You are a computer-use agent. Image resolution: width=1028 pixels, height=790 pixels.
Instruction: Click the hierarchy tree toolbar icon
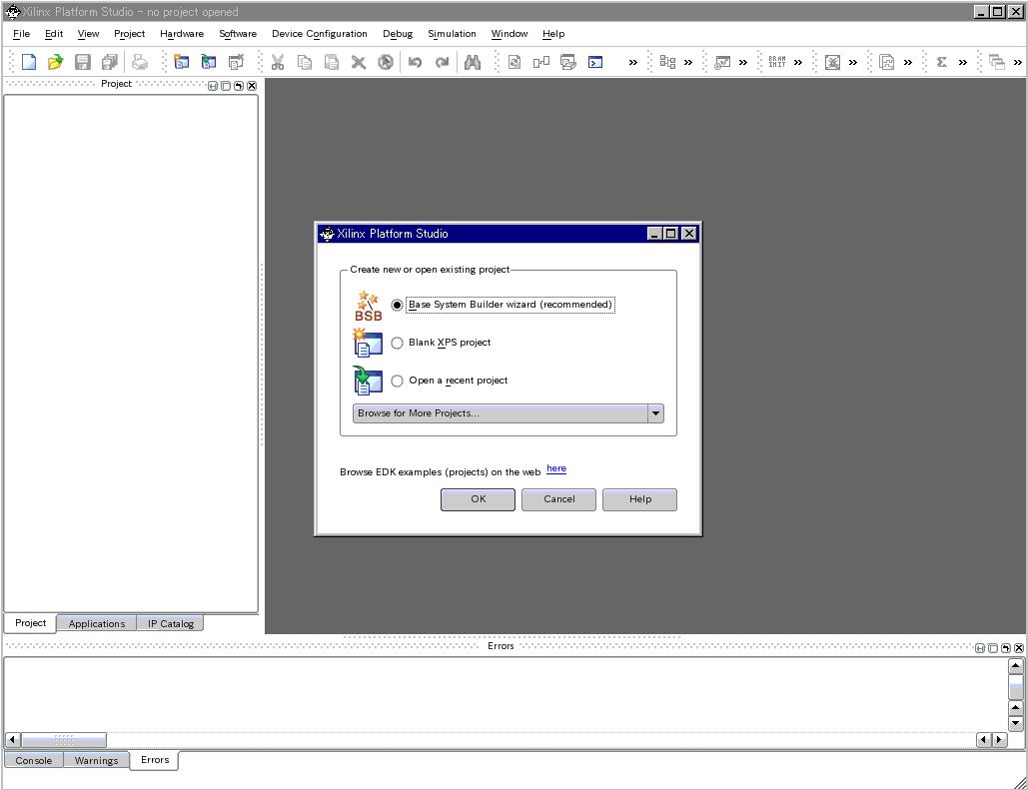click(667, 62)
